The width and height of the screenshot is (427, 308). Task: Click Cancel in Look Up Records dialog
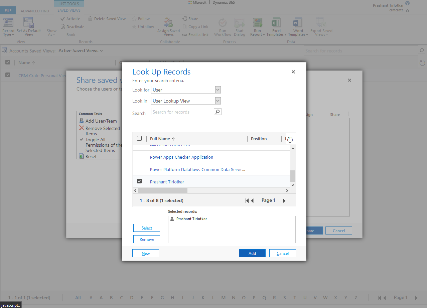point(283,253)
